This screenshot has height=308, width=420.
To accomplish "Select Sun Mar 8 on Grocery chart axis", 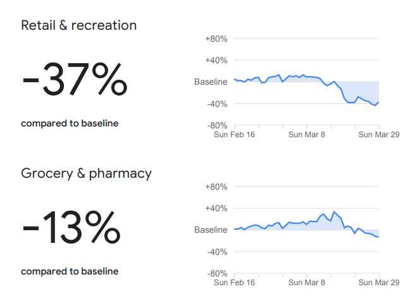I will click(x=307, y=283).
